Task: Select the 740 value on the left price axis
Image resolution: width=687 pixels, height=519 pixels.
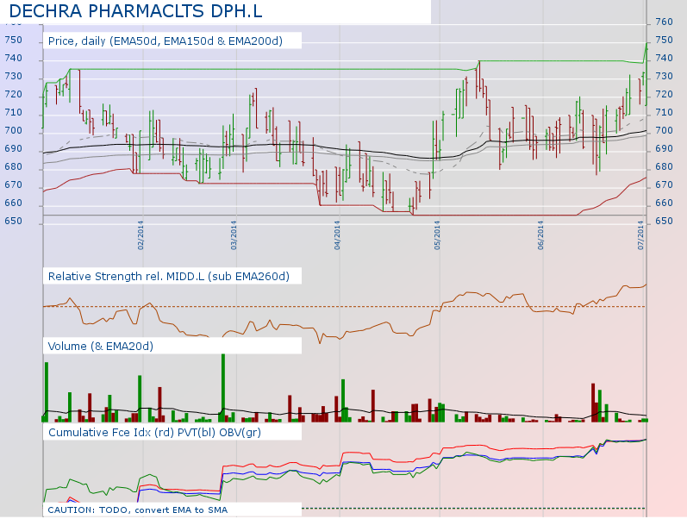Action: coord(13,59)
